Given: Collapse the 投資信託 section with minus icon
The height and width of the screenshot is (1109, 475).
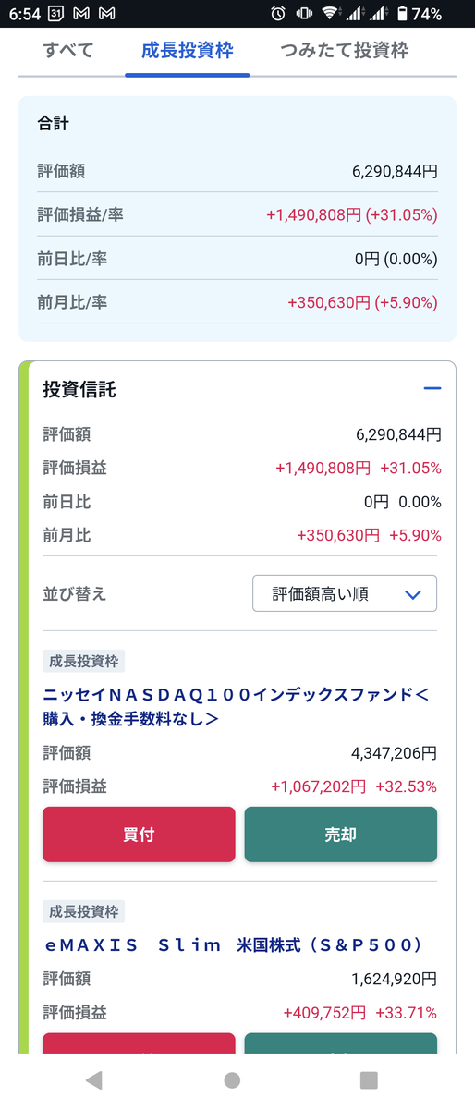Looking at the screenshot, I should pyautogui.click(x=432, y=389).
